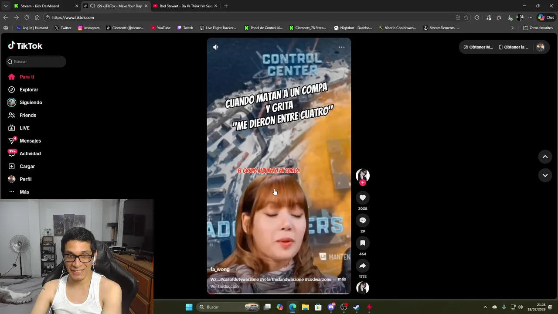558x314 pixels.
Task: Open the Nightbot Dashboard bookmark
Action: 353,28
